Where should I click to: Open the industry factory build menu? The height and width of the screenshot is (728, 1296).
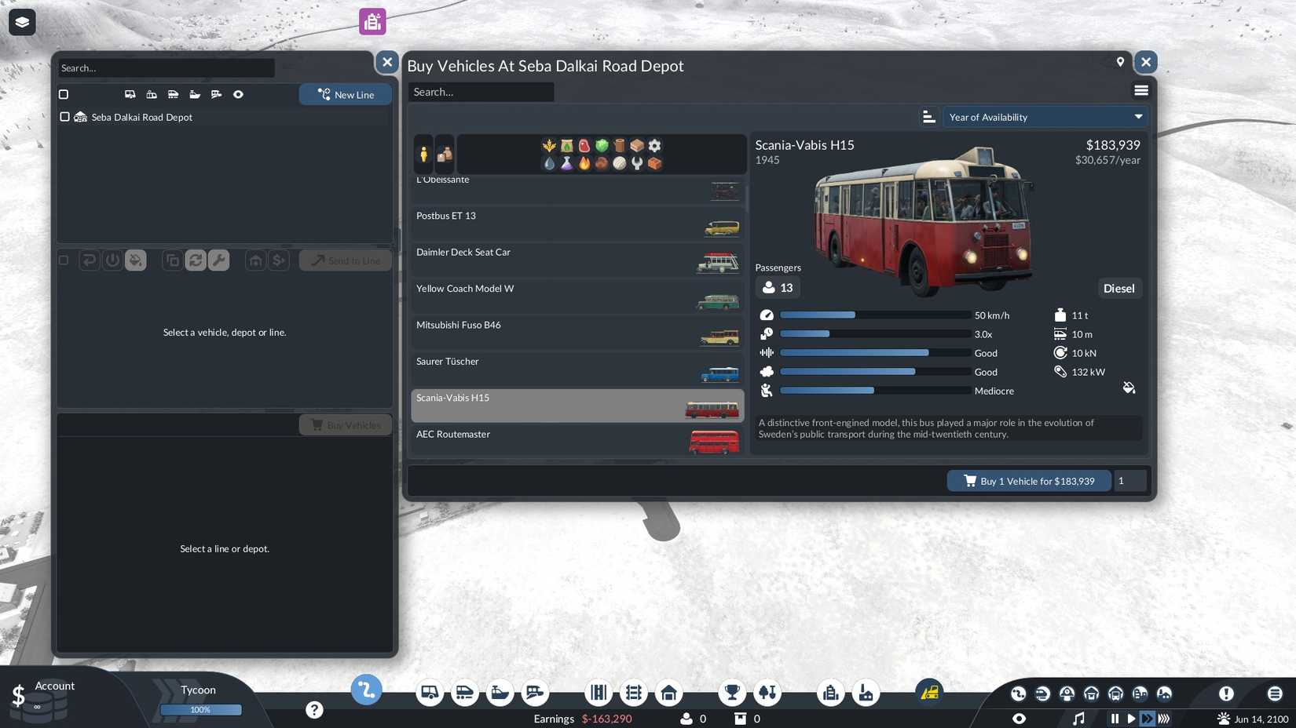click(866, 693)
